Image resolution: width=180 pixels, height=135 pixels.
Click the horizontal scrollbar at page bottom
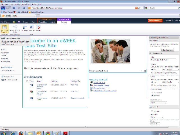[85, 127]
